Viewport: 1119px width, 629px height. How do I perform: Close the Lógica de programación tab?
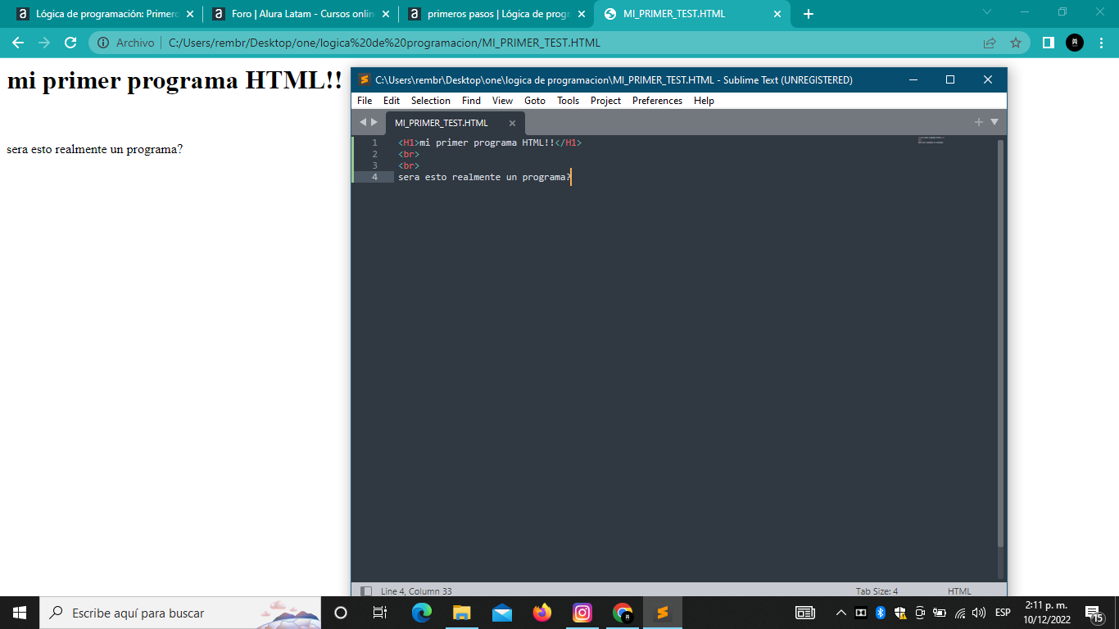[x=190, y=14]
